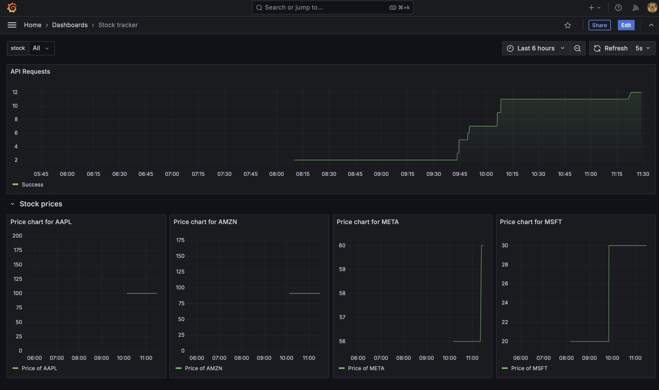Open the help question mark icon
The image size is (659, 390).
coord(618,8)
